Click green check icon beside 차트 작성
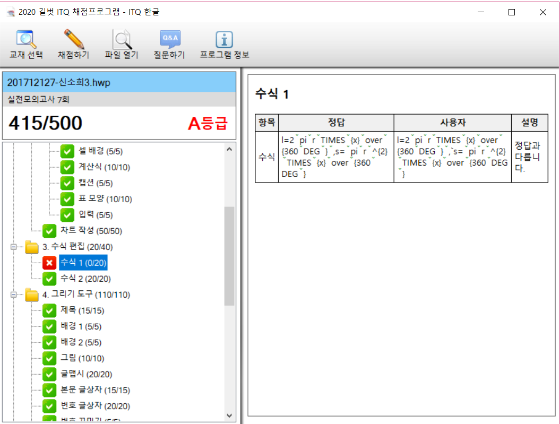The height and width of the screenshot is (424, 560). tap(49, 231)
